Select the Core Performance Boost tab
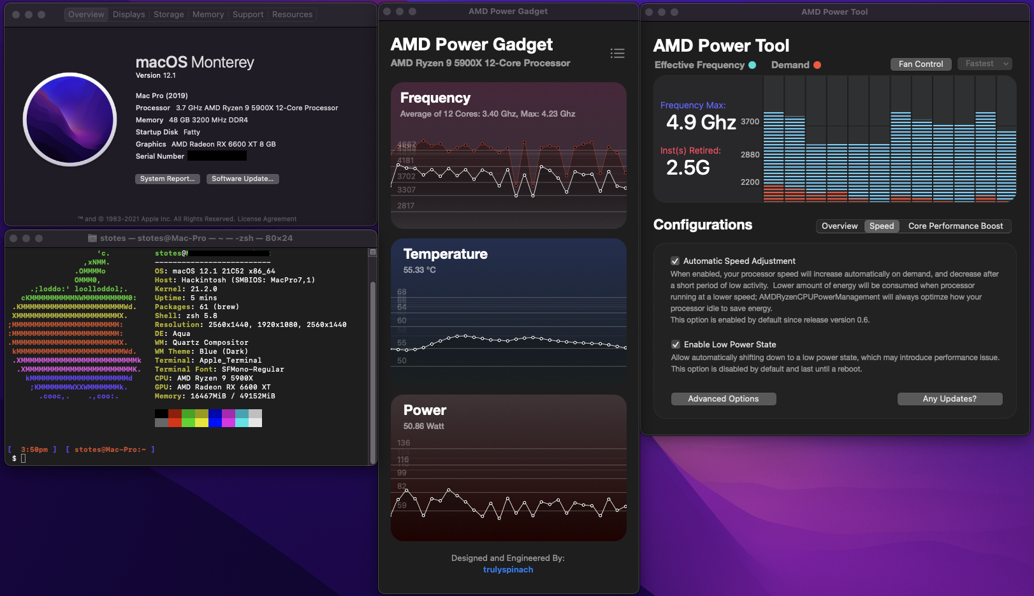This screenshot has width=1034, height=596. [955, 226]
